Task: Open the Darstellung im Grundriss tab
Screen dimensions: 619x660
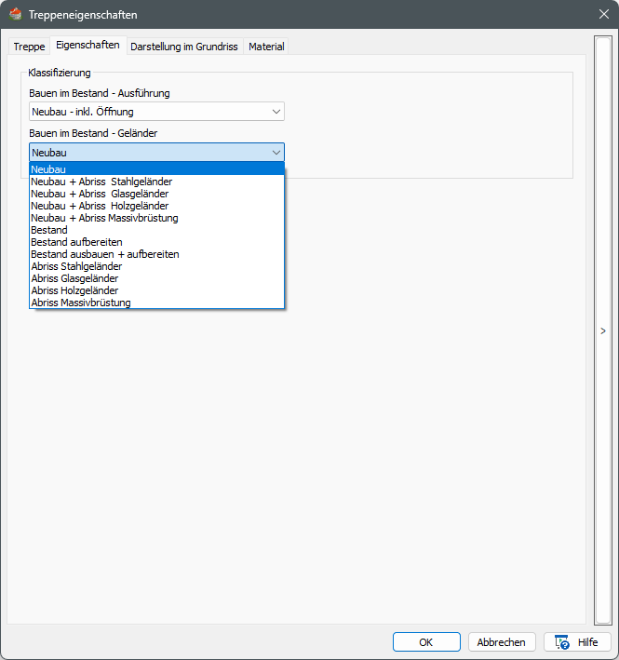Action: pyautogui.click(x=183, y=47)
